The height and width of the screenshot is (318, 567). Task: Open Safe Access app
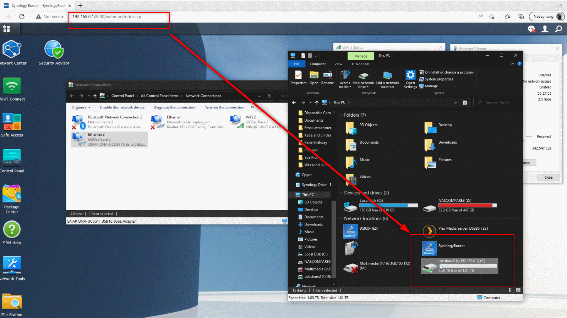click(12, 125)
